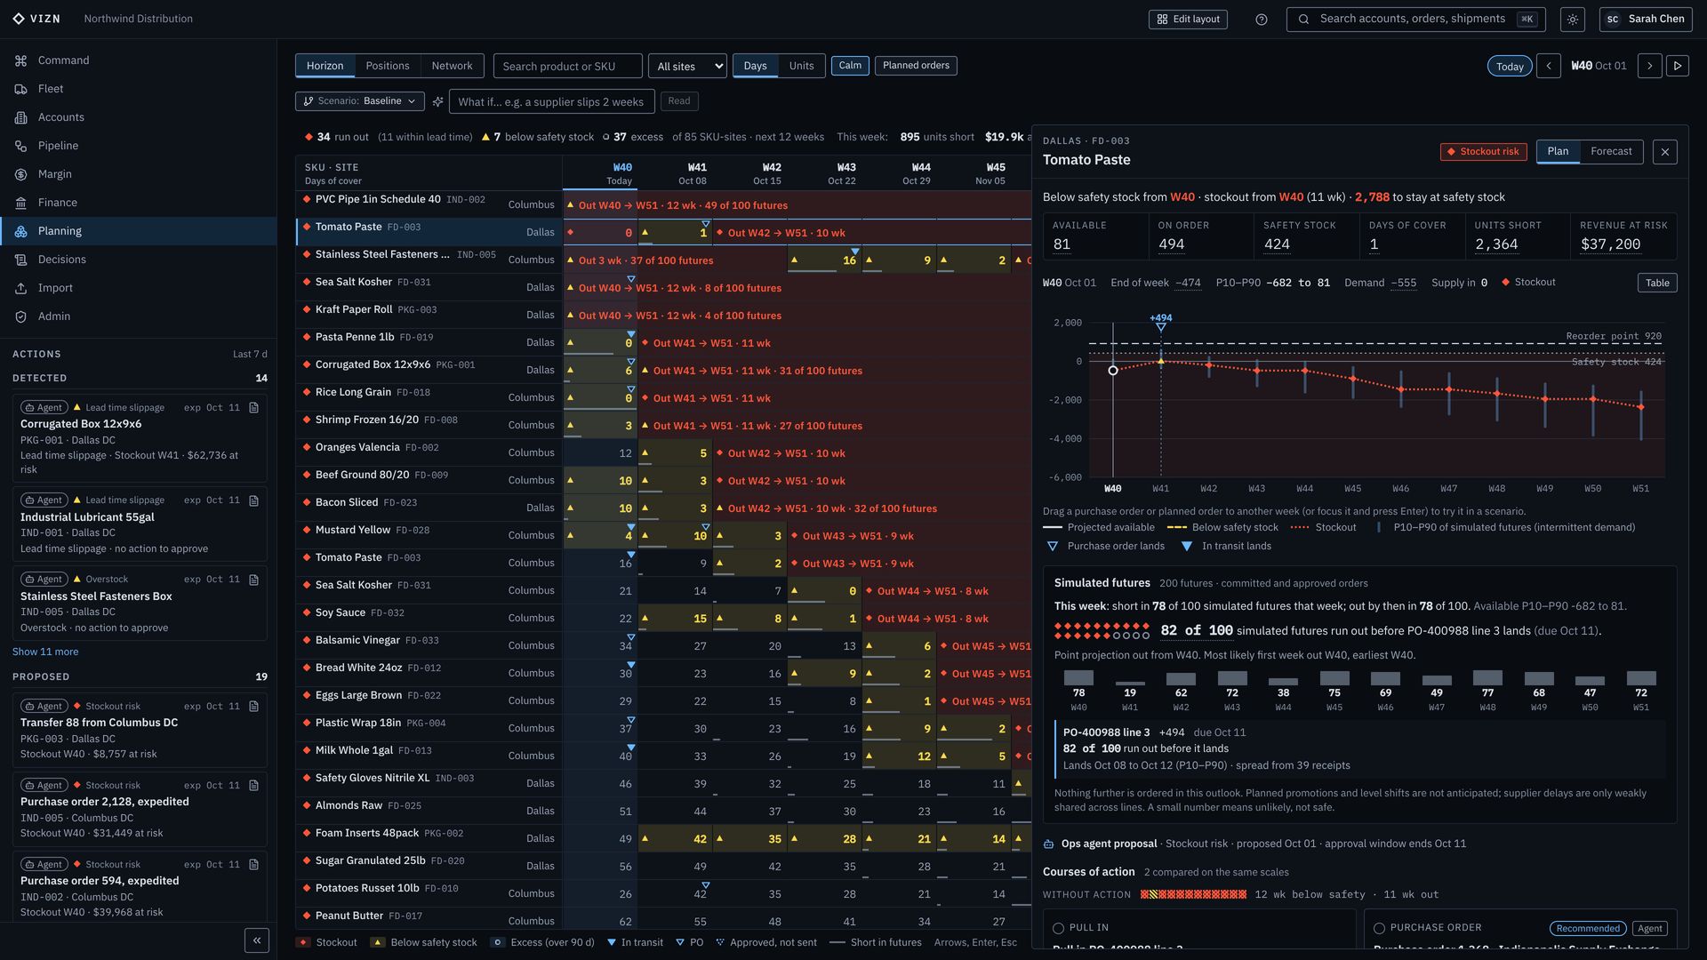Viewport: 1707px width, 960px height.
Task: Open Sarah Chen user menu
Action: click(1646, 20)
